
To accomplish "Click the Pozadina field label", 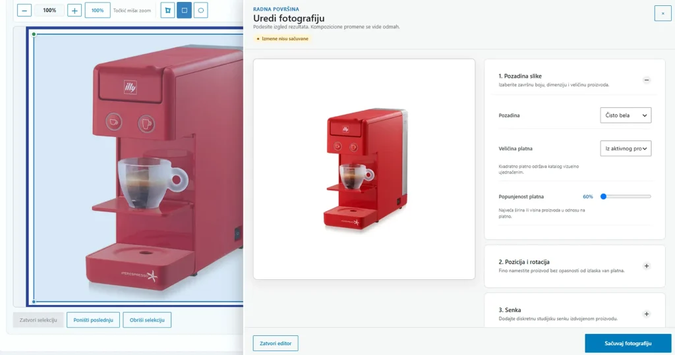I will 509,115.
